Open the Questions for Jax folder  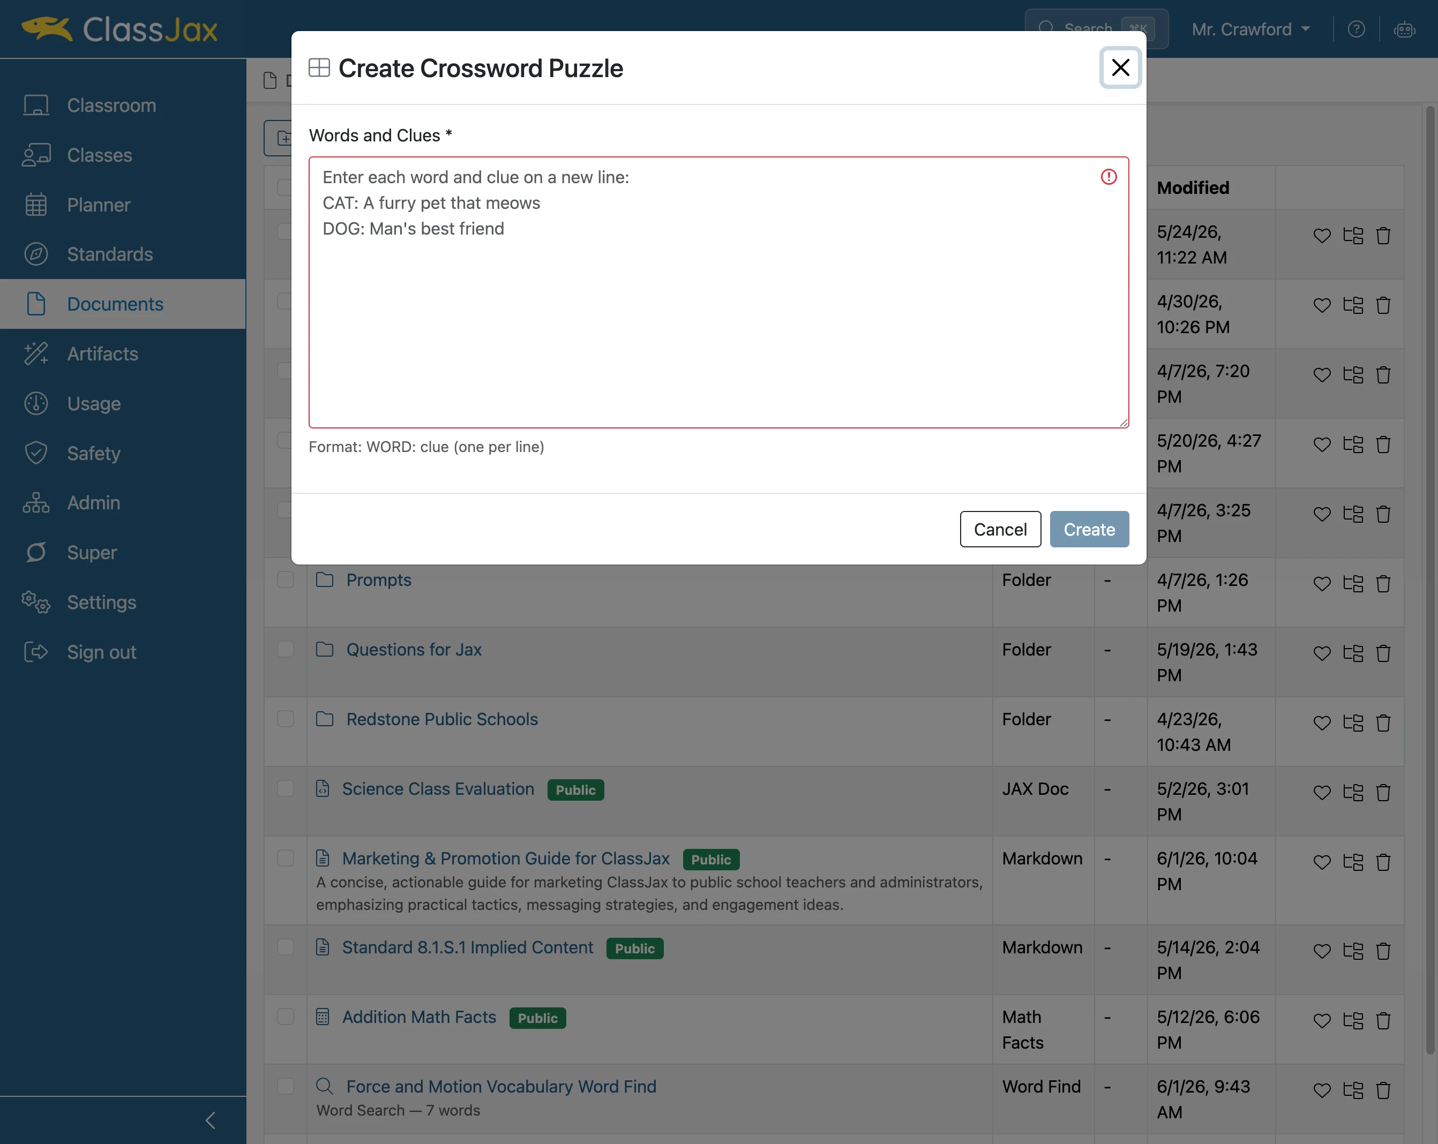click(414, 649)
